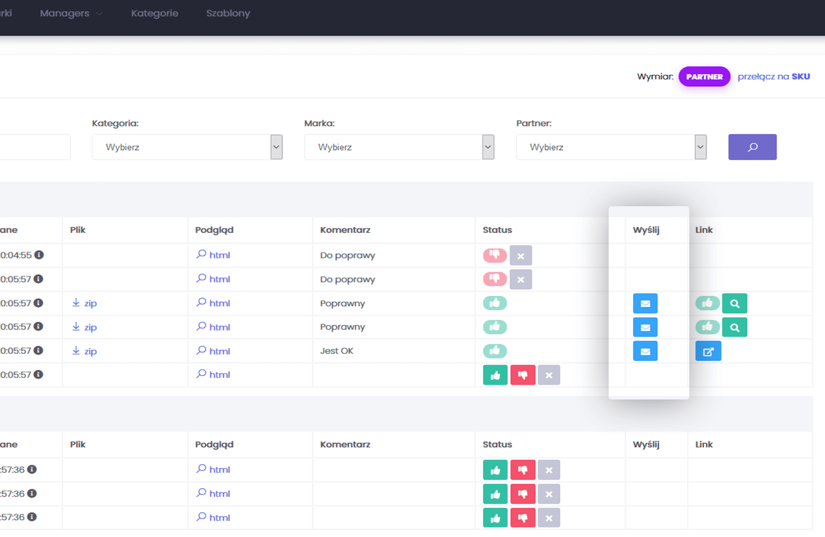Reject the topmost 57:36 row
Screen dimensions: 825x537
tap(523, 470)
